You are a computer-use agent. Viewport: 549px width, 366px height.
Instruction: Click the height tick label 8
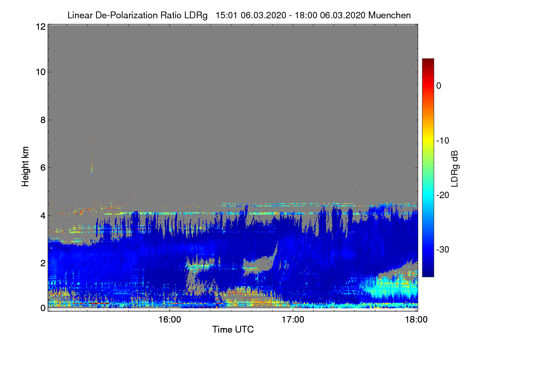click(x=42, y=120)
